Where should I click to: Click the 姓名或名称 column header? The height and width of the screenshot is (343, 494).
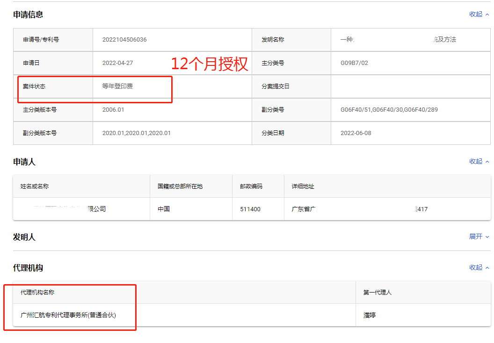[x=81, y=186]
